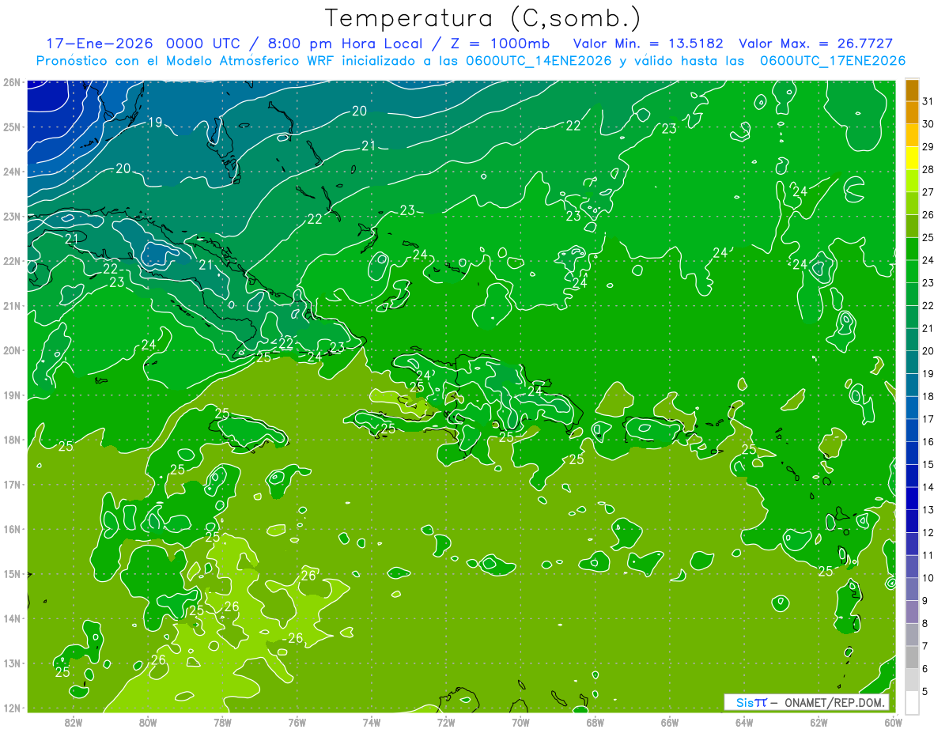Pick the dark blue swatch between 12 and 13
This screenshot has height=733, width=949.
(x=912, y=521)
